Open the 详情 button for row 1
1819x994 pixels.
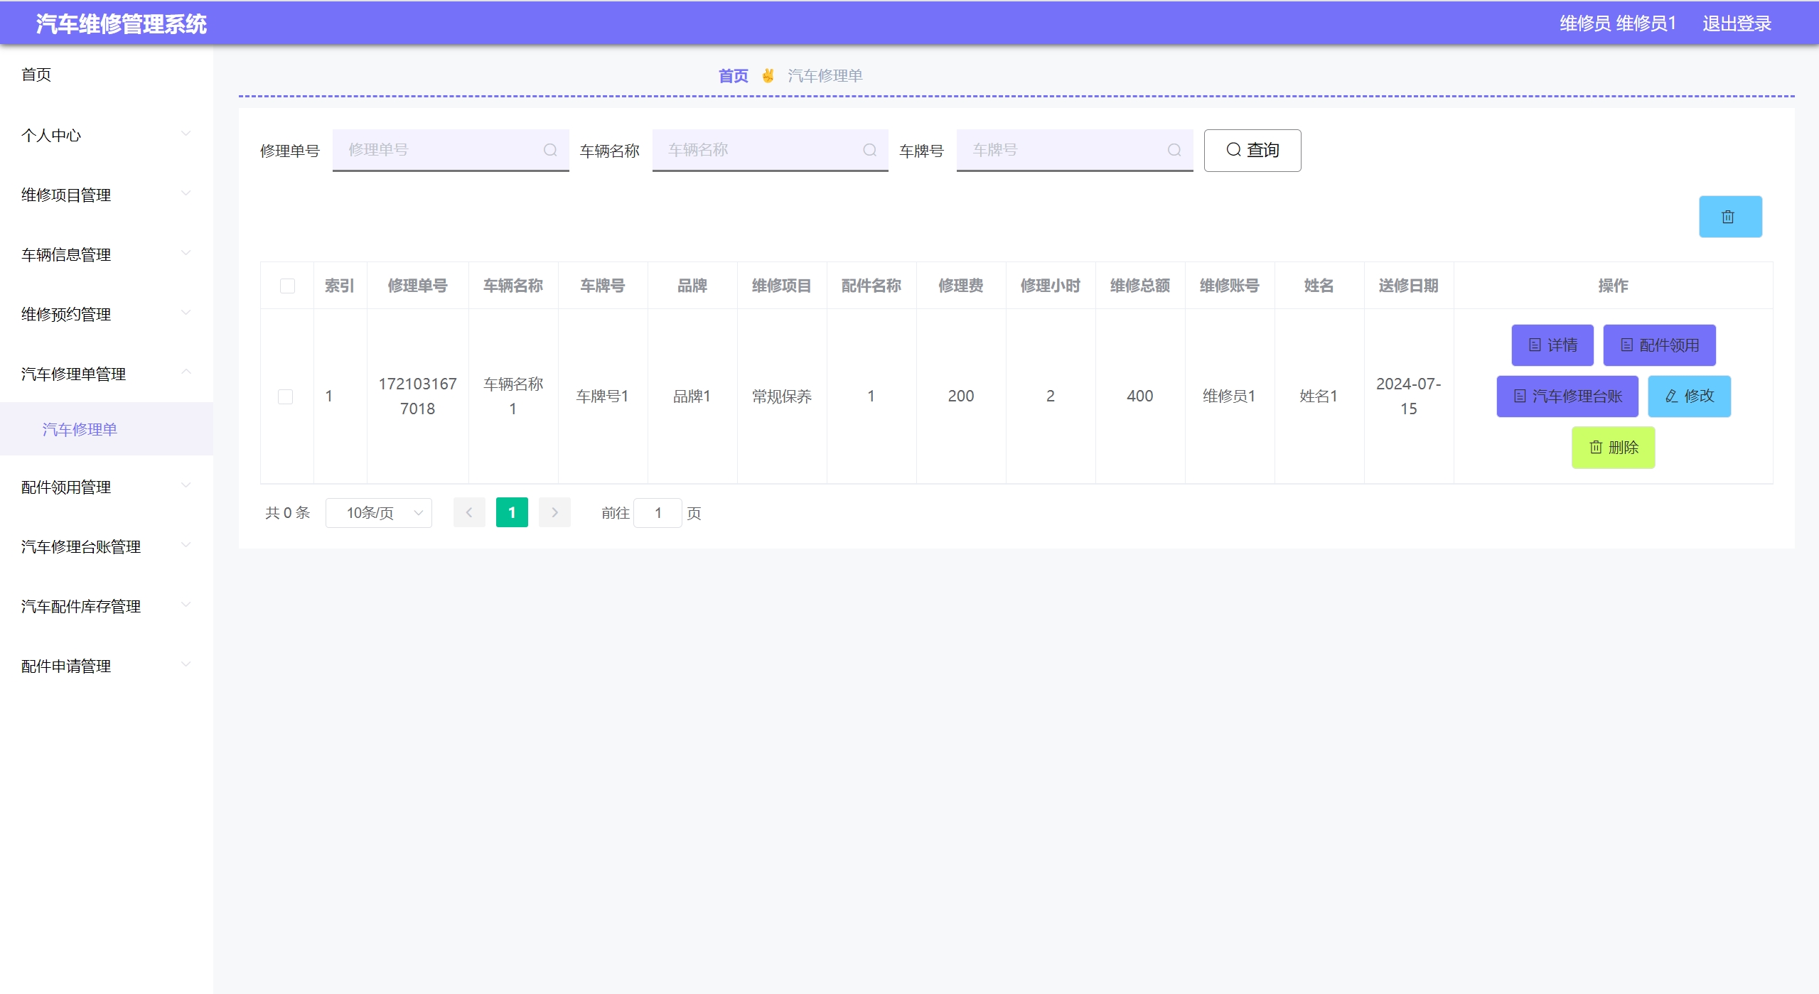[1552, 345]
